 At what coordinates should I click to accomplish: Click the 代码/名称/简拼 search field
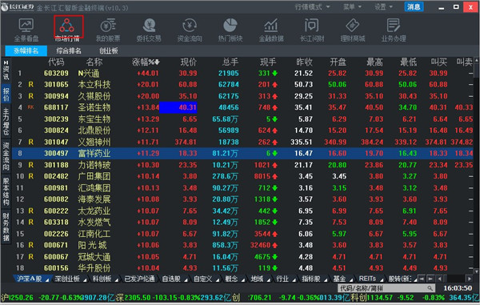pyautogui.click(x=386, y=288)
